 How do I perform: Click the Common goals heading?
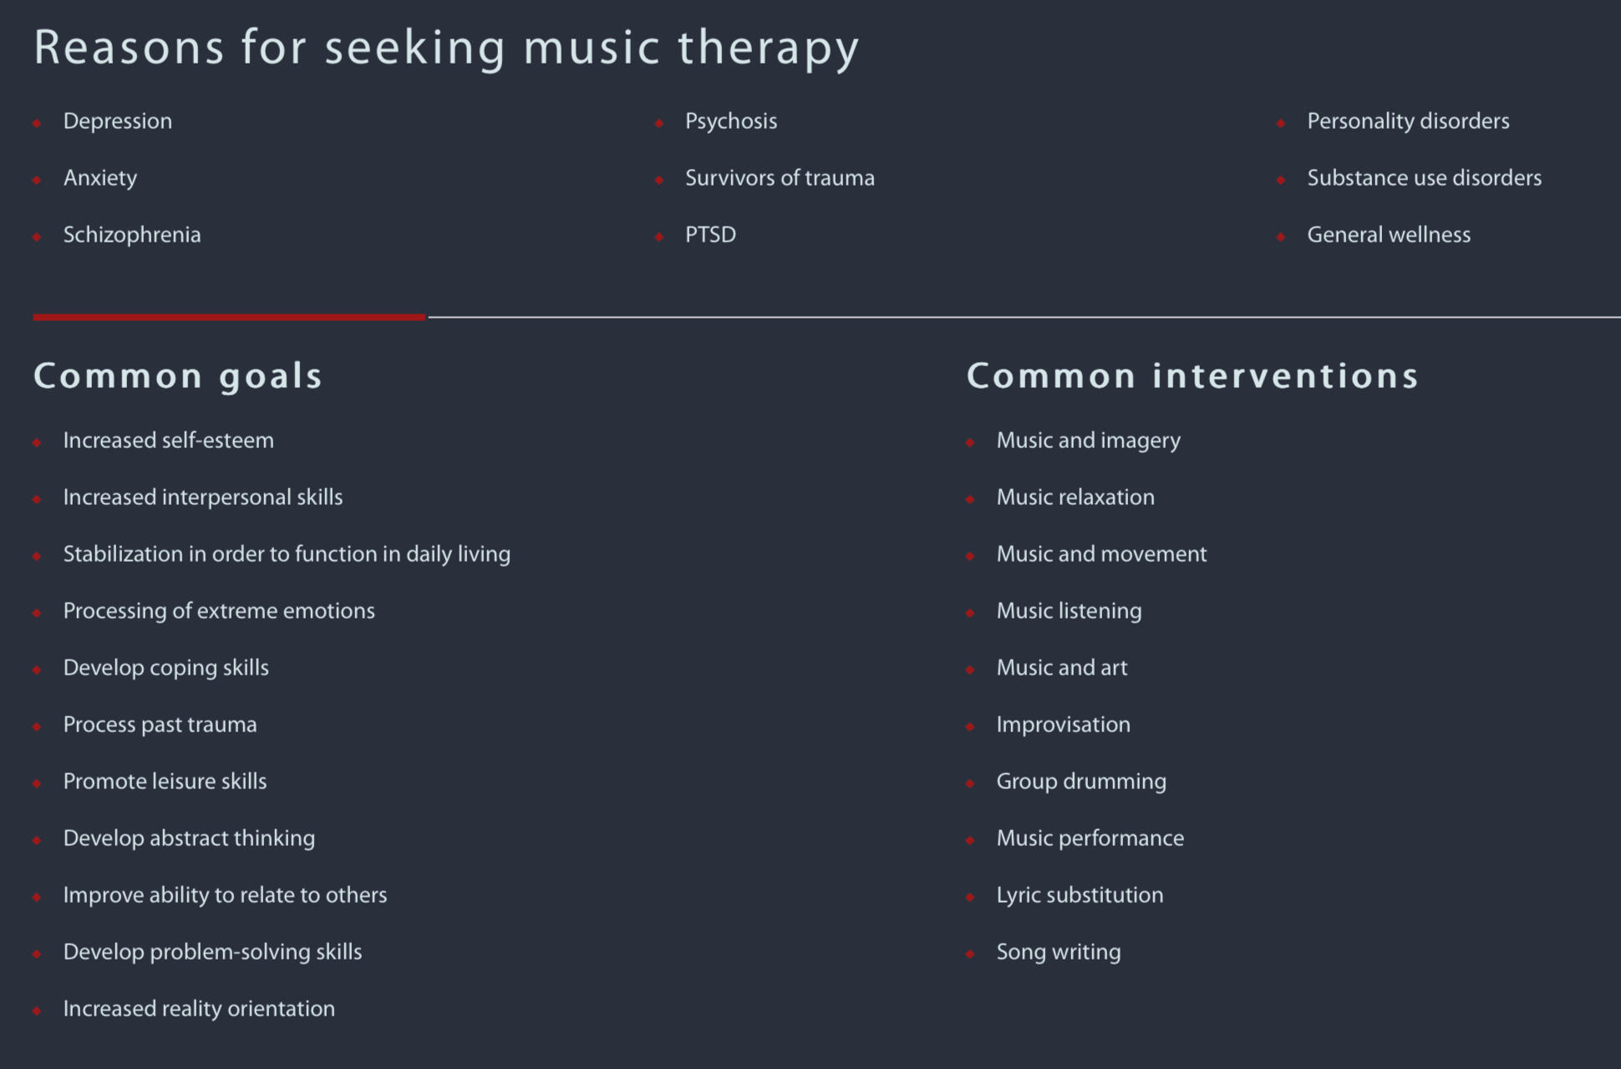pyautogui.click(x=178, y=376)
